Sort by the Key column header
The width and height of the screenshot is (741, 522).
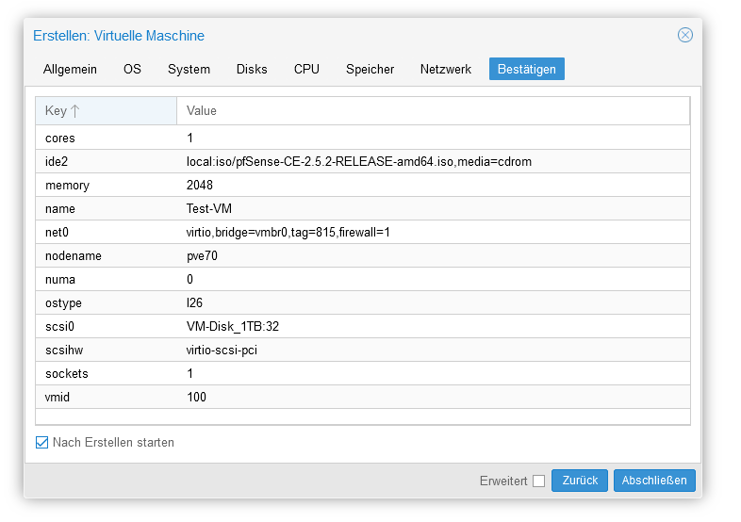tap(106, 111)
